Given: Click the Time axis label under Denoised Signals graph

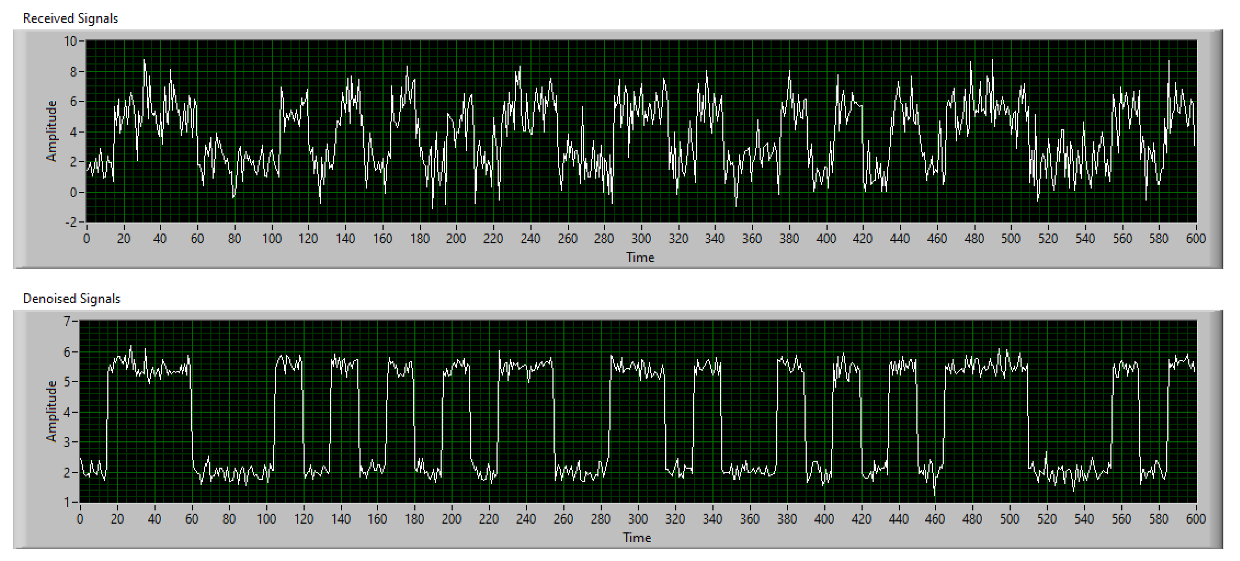Looking at the screenshot, I should [637, 537].
